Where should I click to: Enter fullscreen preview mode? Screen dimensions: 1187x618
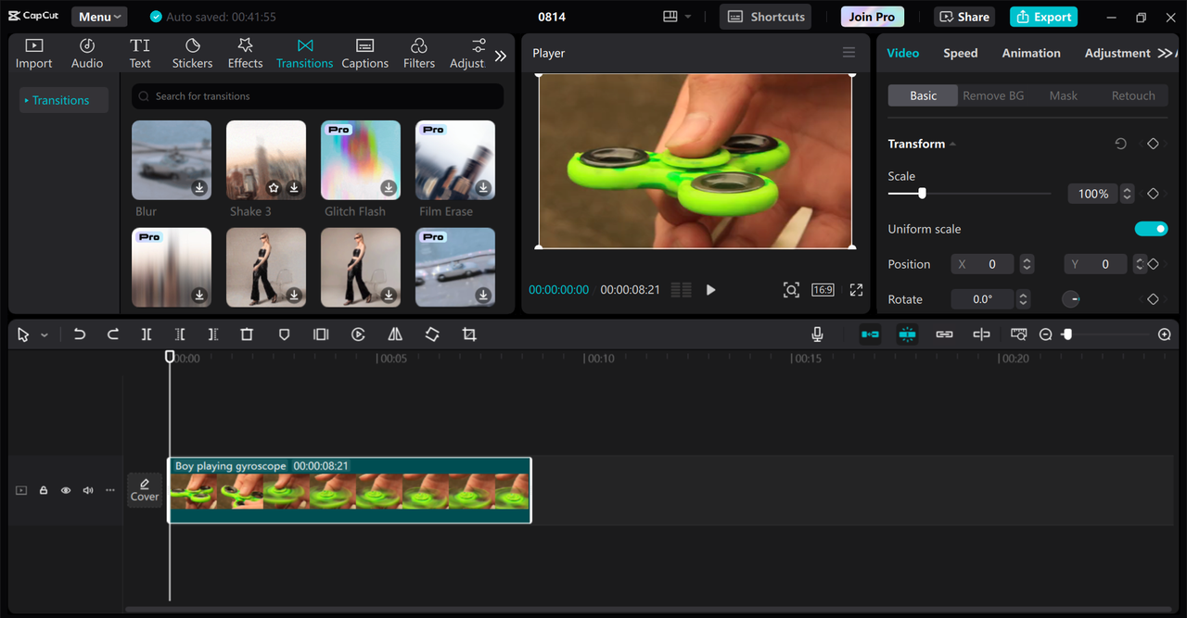coord(856,290)
